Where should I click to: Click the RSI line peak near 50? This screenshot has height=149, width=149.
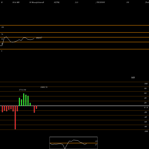(x=6, y=37)
